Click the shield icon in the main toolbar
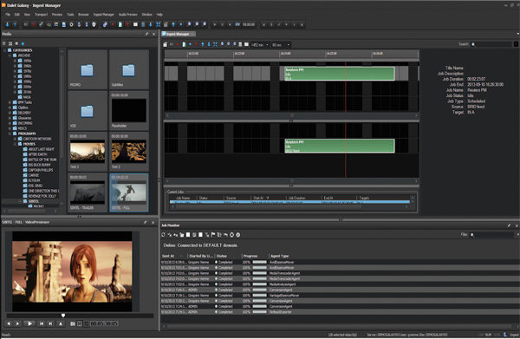The width and height of the screenshot is (520, 339). (x=94, y=24)
